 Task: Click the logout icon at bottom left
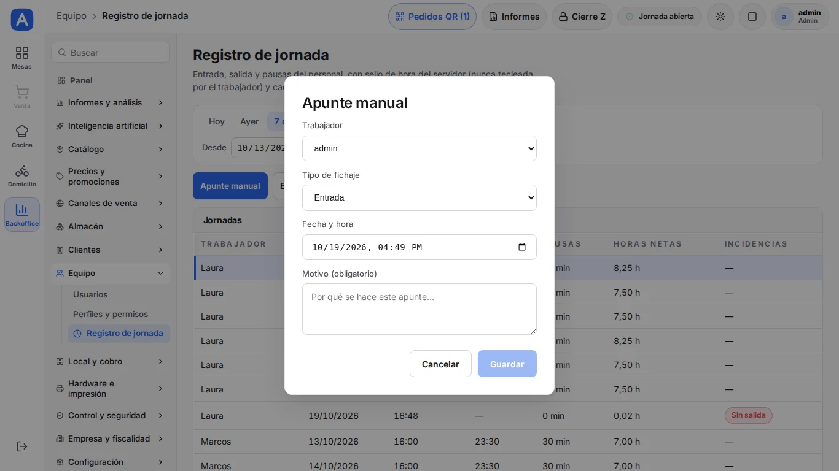(x=22, y=446)
